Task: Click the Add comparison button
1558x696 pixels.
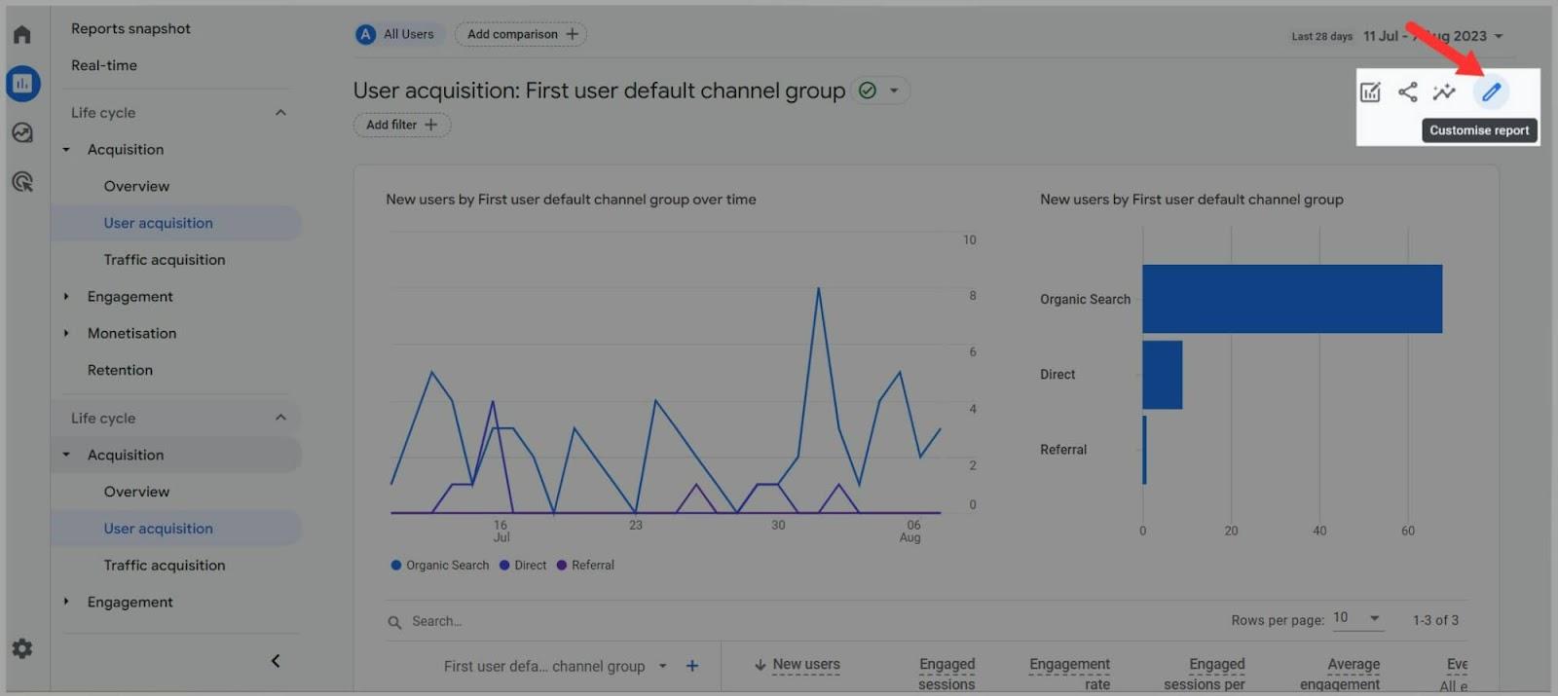Action: (x=521, y=35)
